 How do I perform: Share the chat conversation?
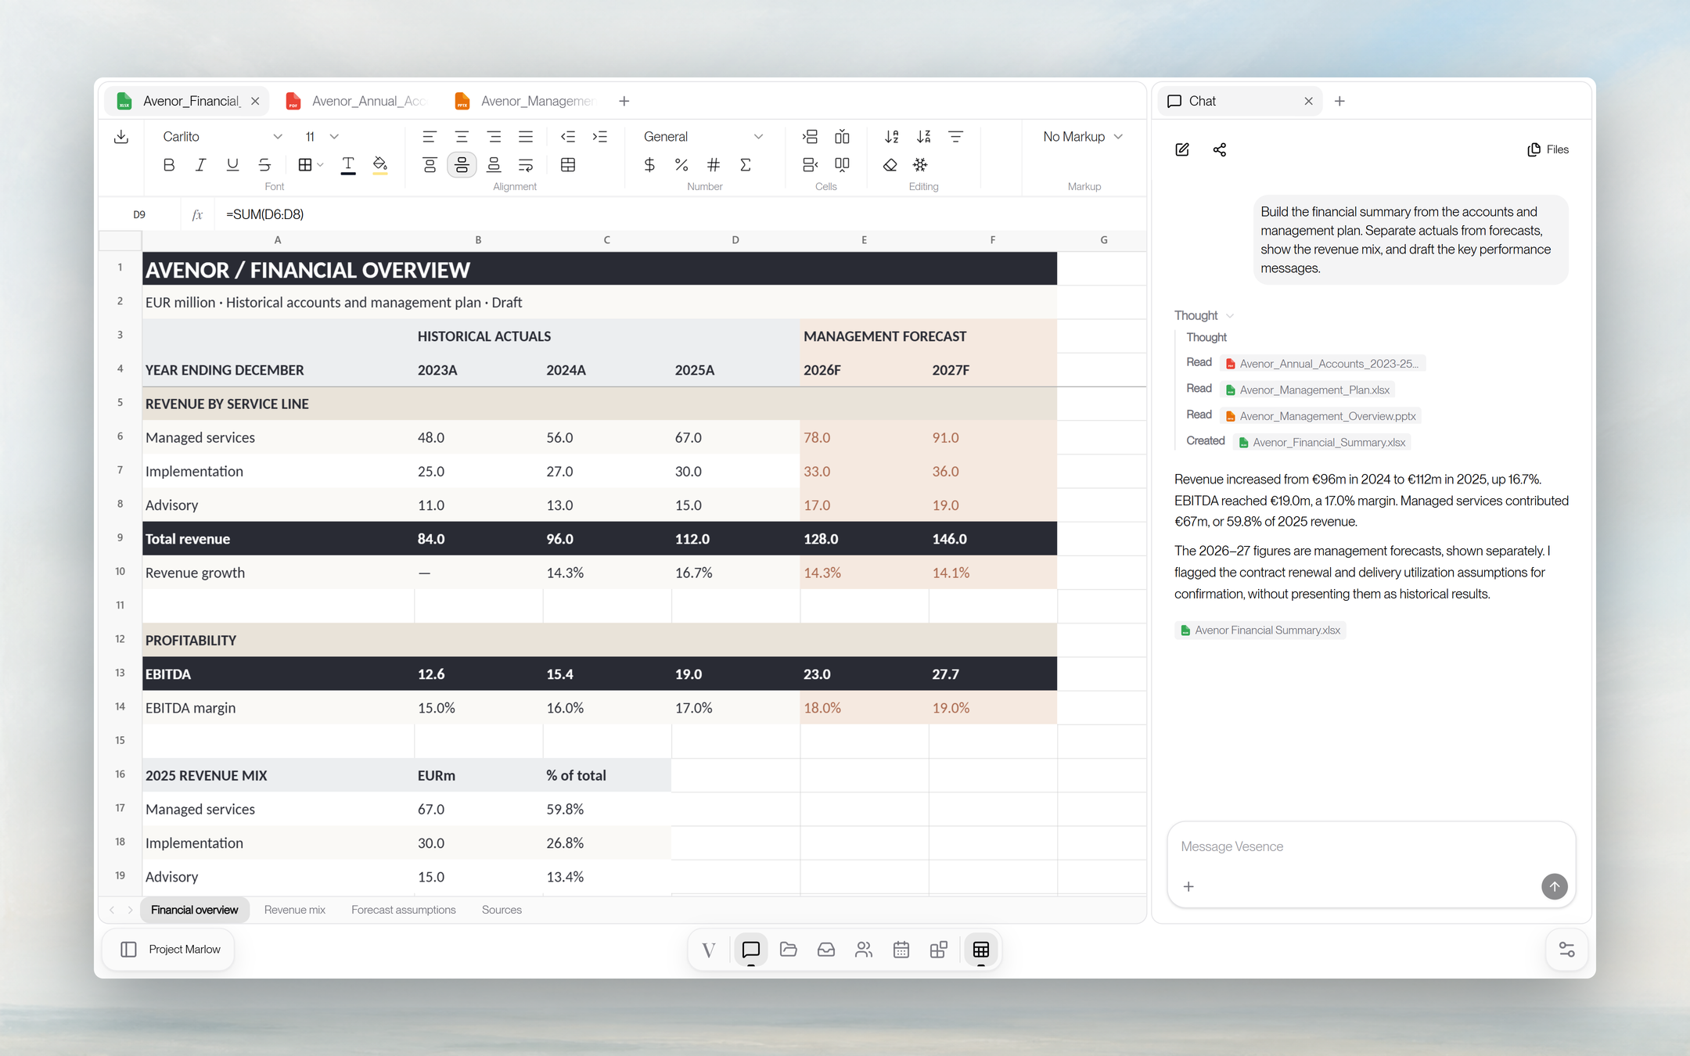(1220, 149)
